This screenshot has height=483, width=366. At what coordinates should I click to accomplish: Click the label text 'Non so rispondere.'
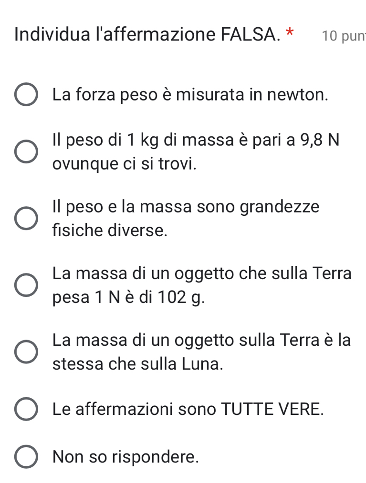click(126, 457)
